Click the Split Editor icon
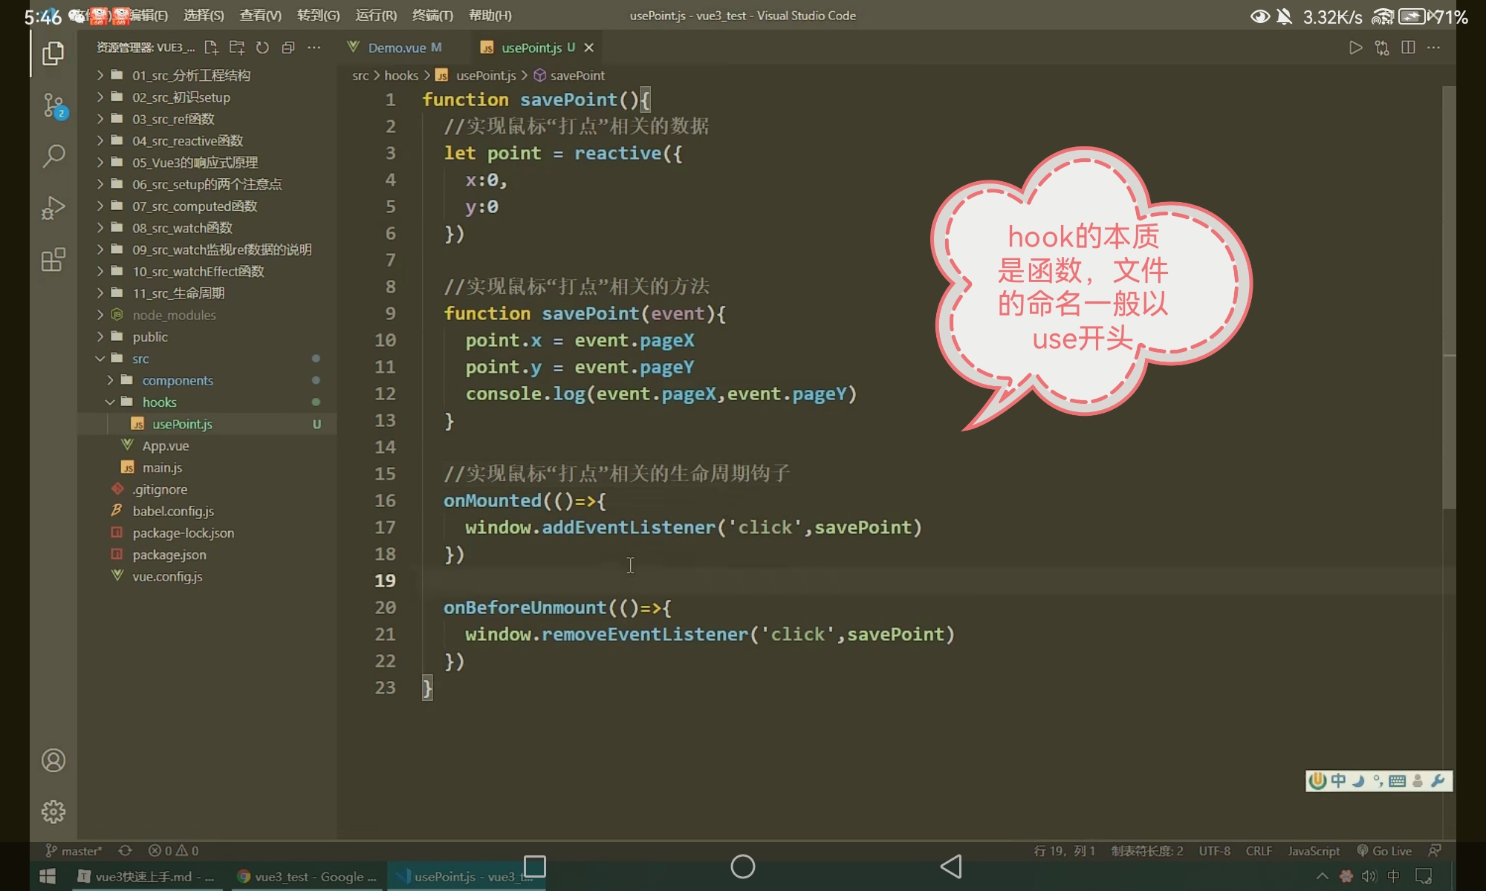The height and width of the screenshot is (891, 1486). (1408, 48)
